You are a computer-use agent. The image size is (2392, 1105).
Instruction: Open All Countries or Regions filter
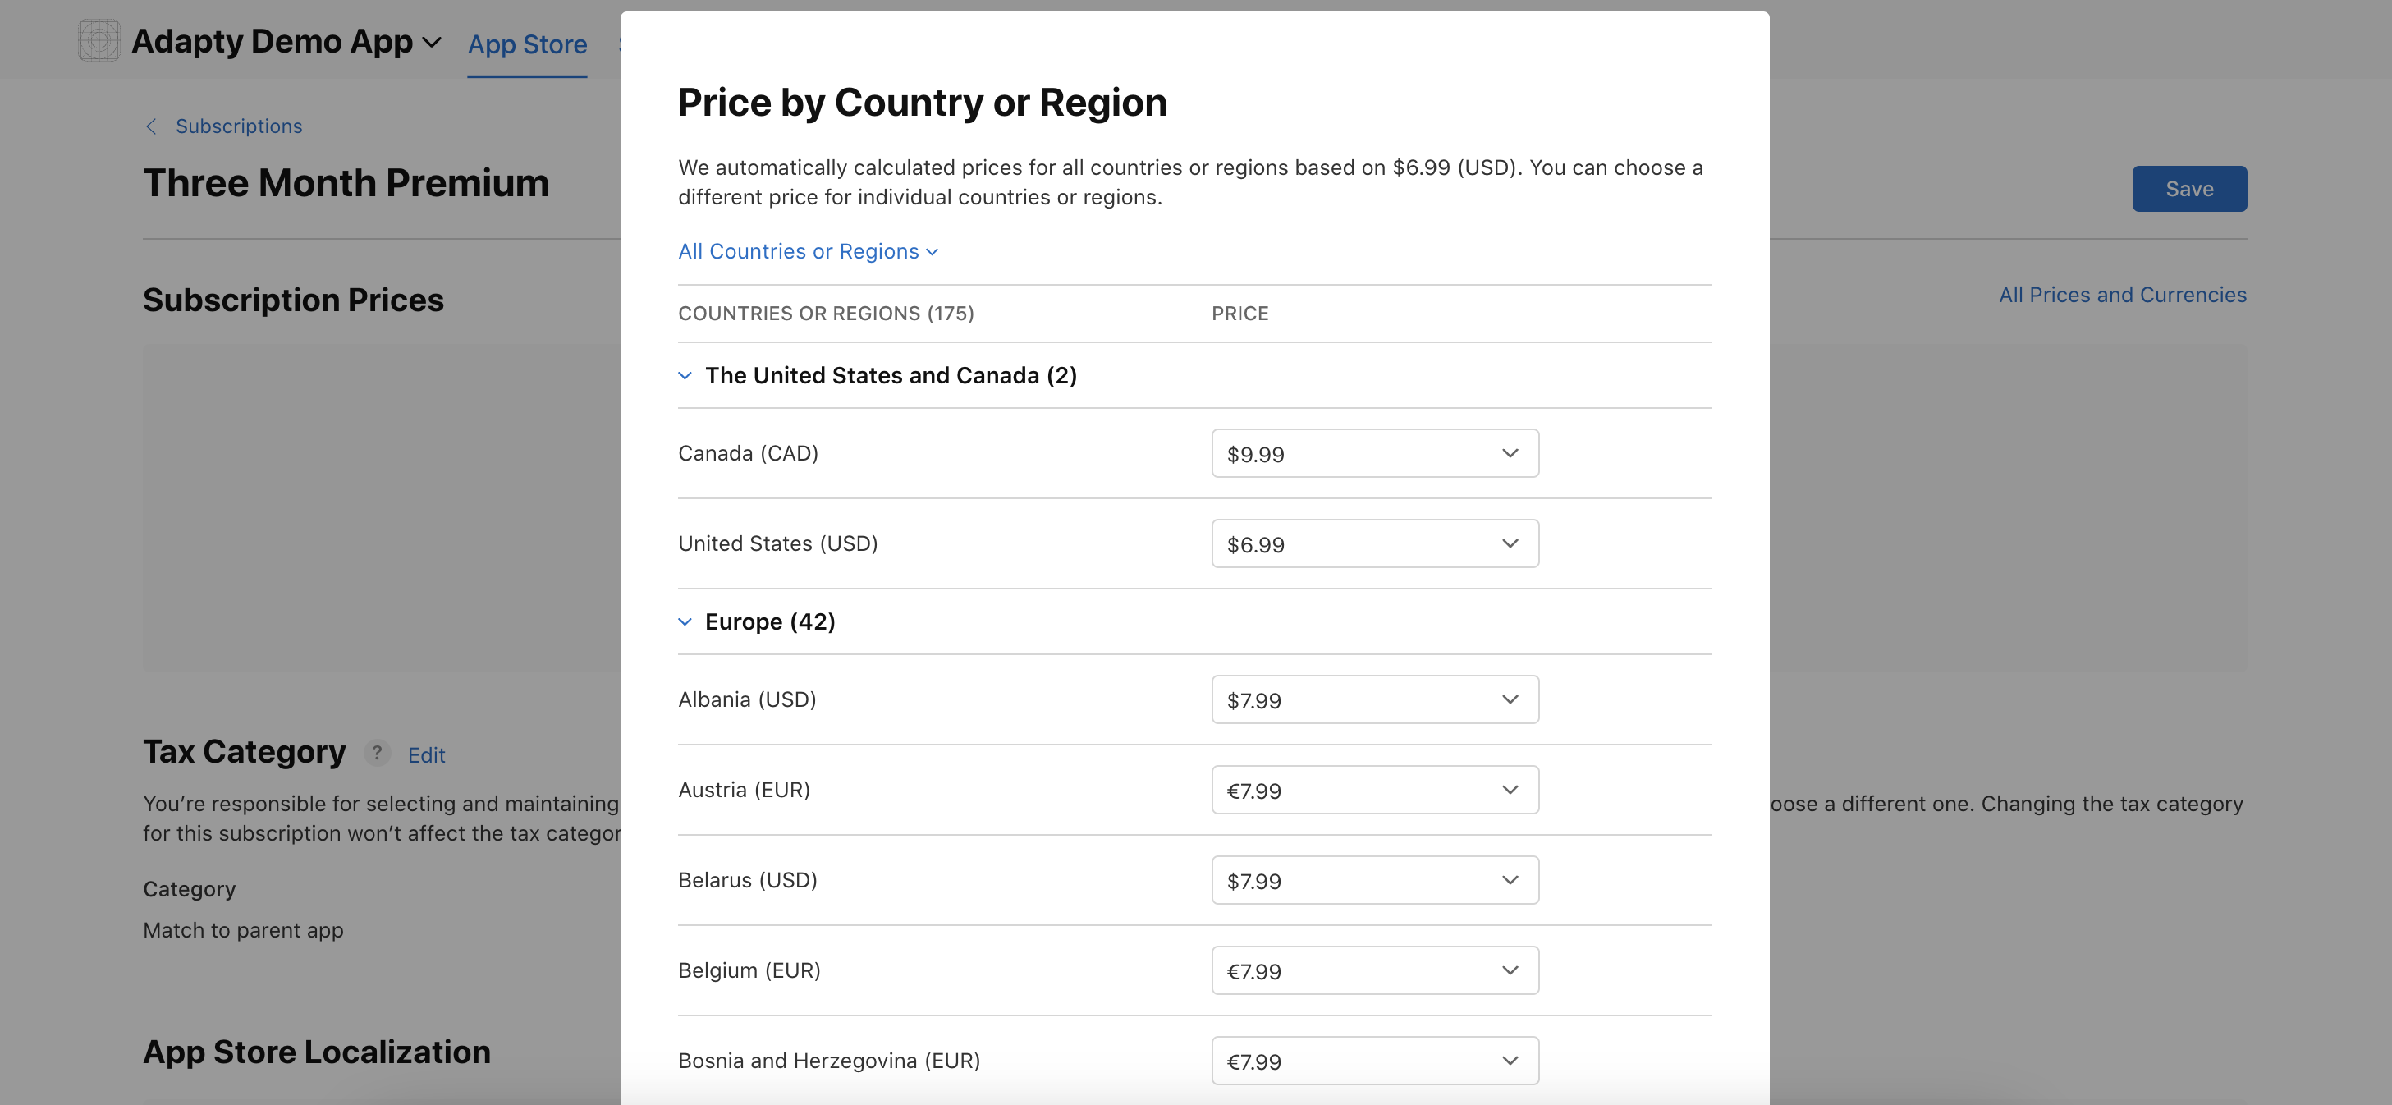click(807, 252)
